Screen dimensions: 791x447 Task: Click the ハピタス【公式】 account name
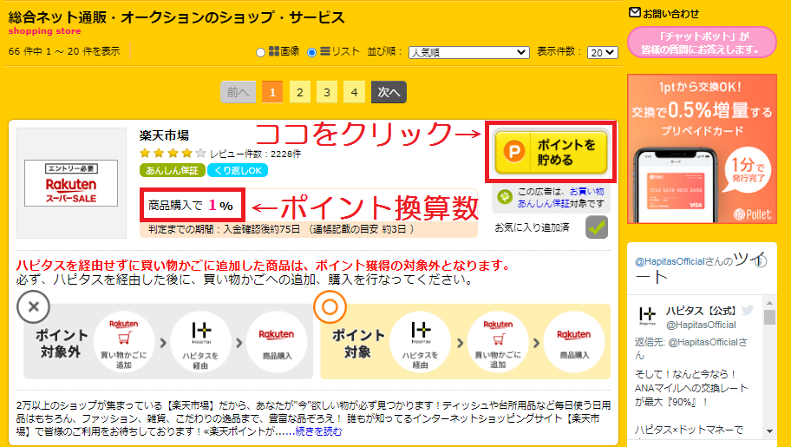point(701,311)
